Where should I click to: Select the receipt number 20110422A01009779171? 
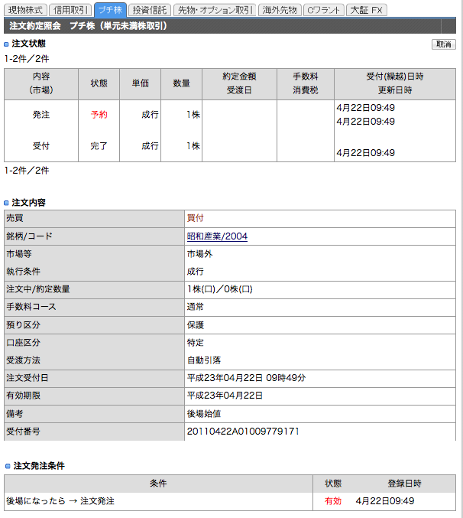pyautogui.click(x=243, y=431)
